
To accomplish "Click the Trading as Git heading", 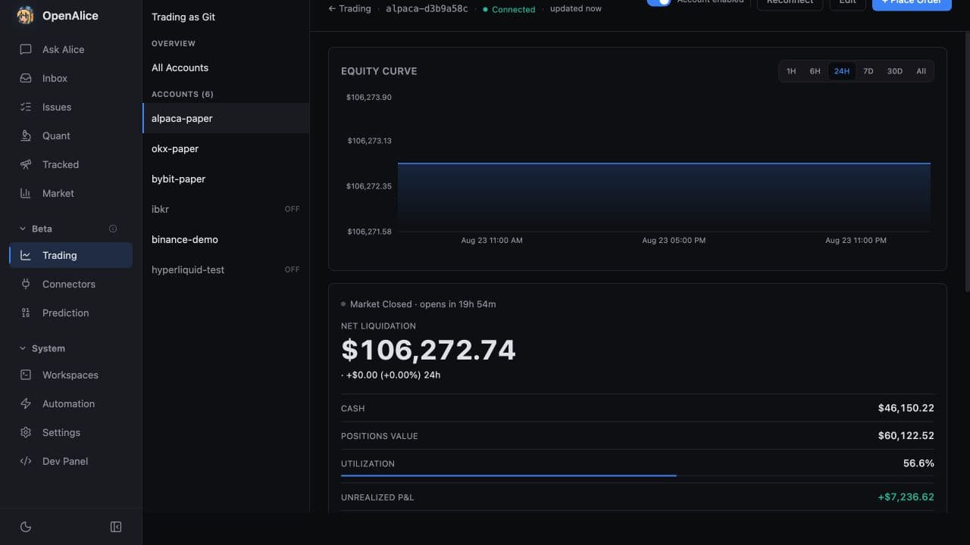I will click(x=183, y=17).
